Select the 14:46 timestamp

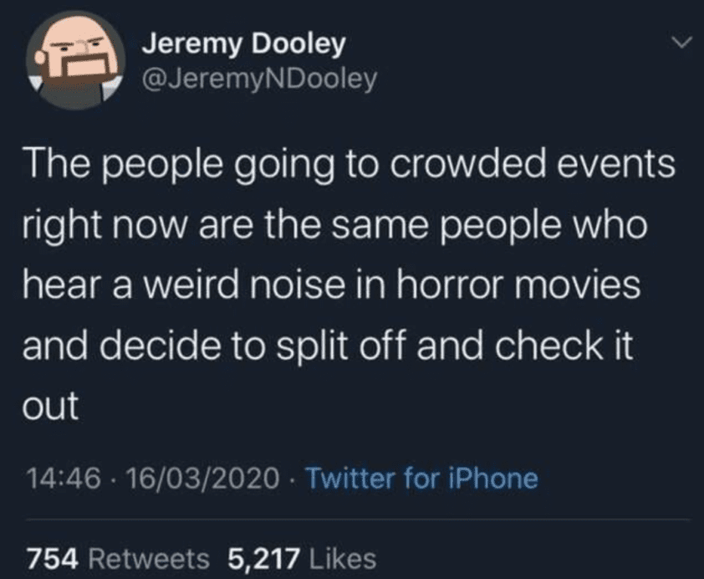(x=64, y=479)
